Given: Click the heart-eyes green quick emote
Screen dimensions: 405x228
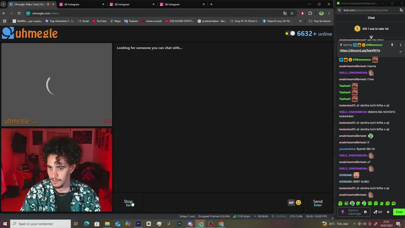Looking at the screenshot, I should tap(394, 203).
